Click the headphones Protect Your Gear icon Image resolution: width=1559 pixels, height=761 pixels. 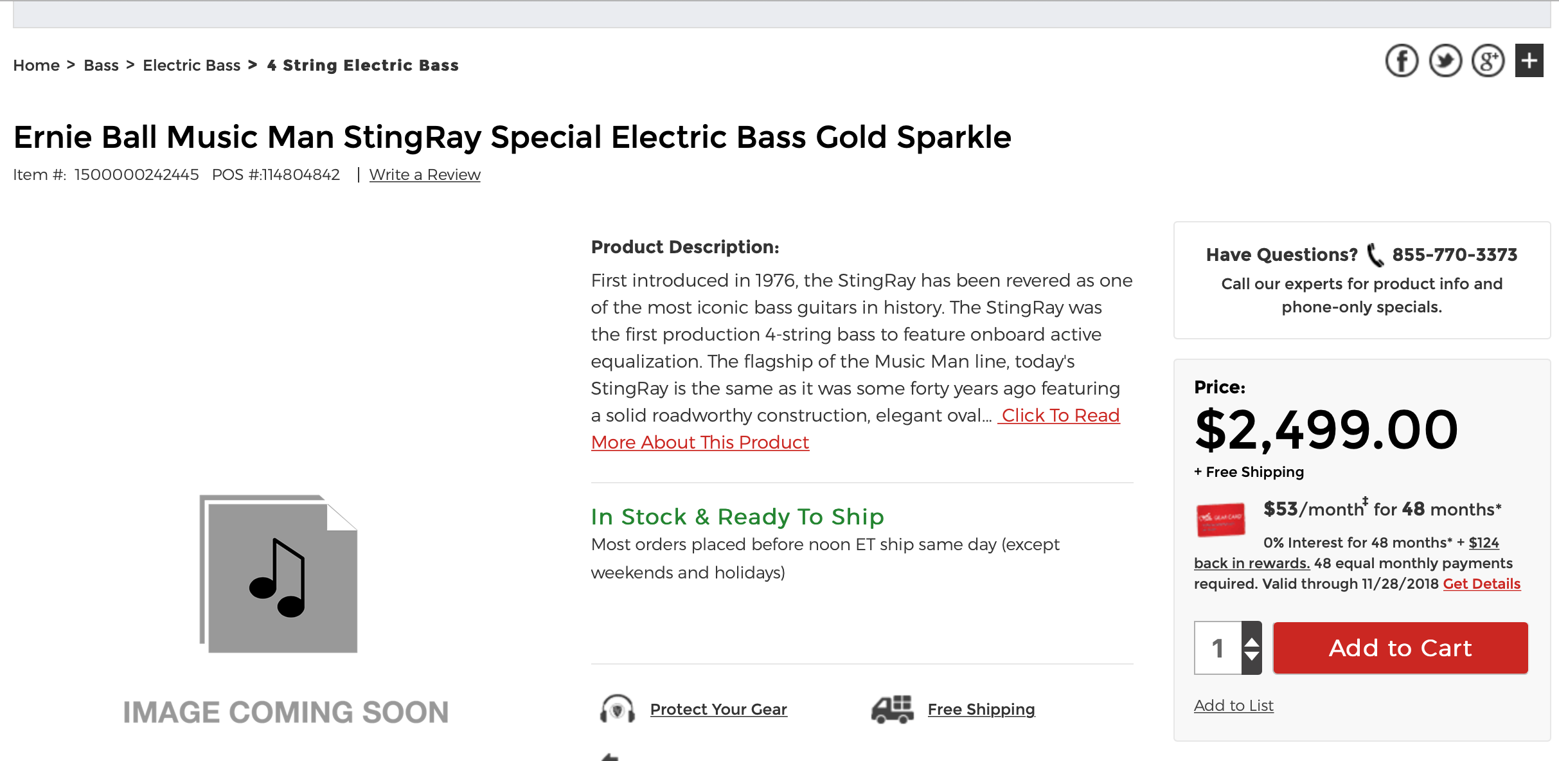(x=617, y=709)
